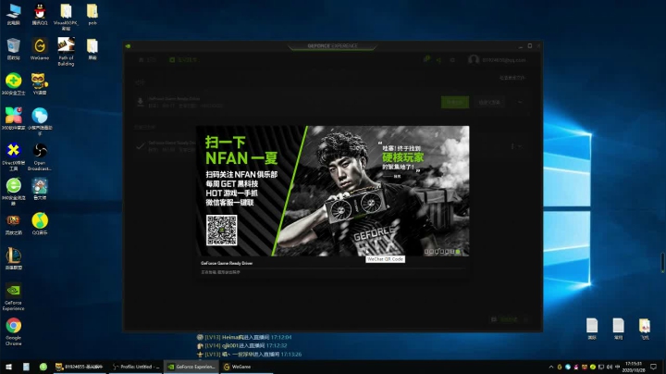
Task: Launch Tencent QQ penguin desktop icon
Action: click(x=40, y=14)
